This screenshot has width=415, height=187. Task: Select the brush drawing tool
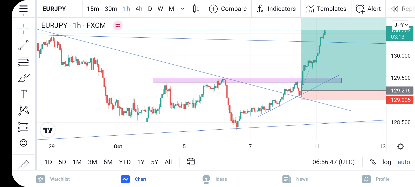coord(24,78)
